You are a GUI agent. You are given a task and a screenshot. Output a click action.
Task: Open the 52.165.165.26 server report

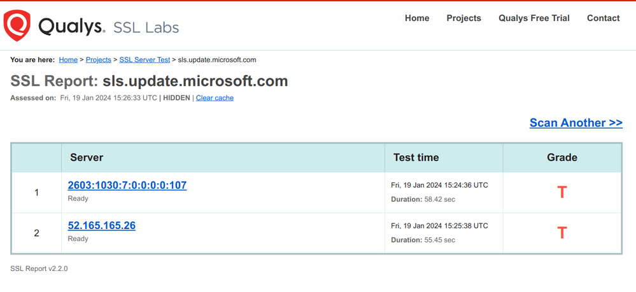[x=102, y=225]
